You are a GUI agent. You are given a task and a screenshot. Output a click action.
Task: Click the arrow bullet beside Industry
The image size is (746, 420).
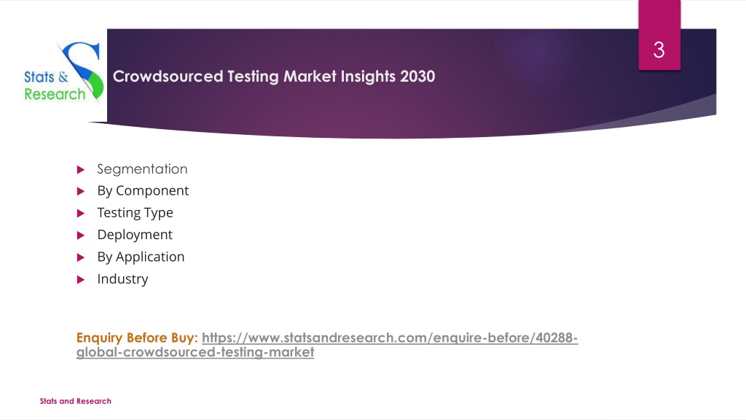pos(80,279)
